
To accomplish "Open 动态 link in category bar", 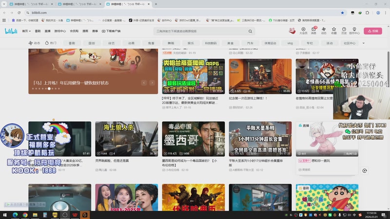I will (34, 43).
